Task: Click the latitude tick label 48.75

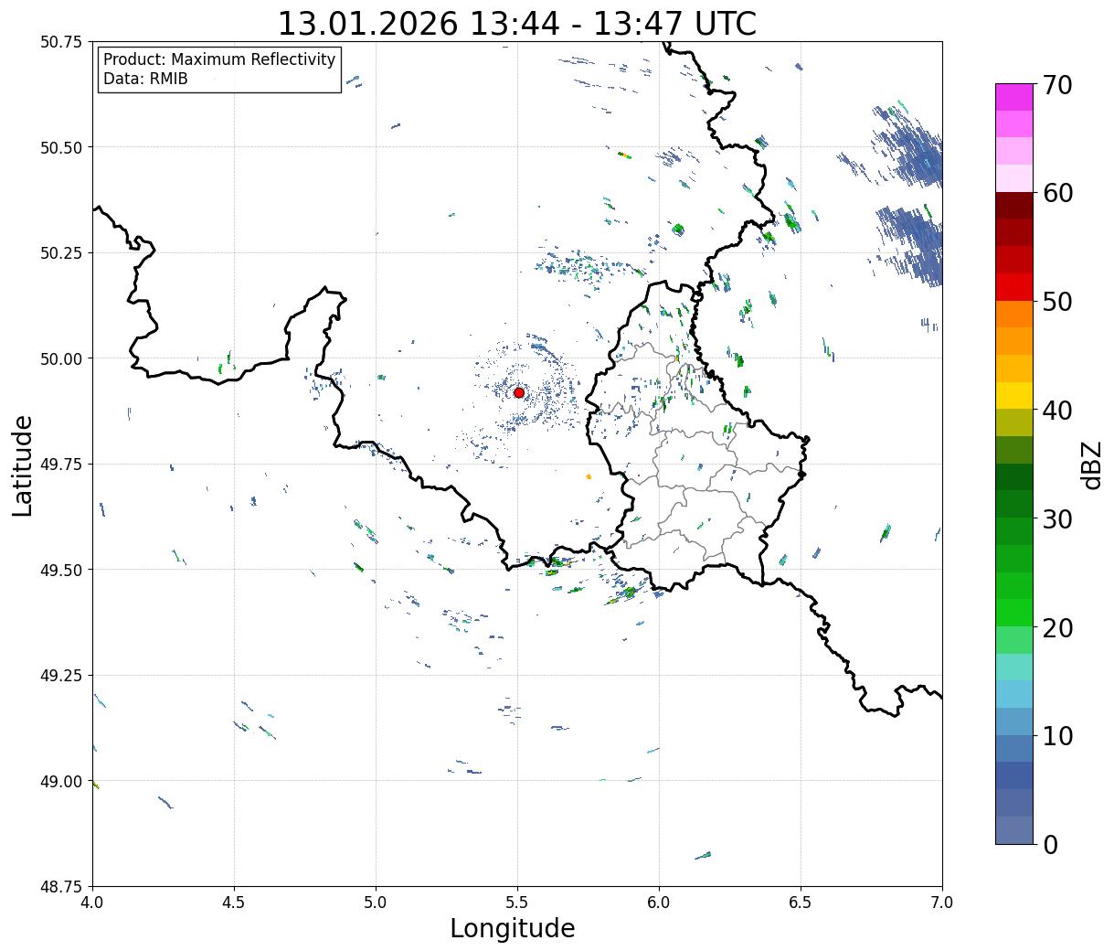Action: pos(61,887)
